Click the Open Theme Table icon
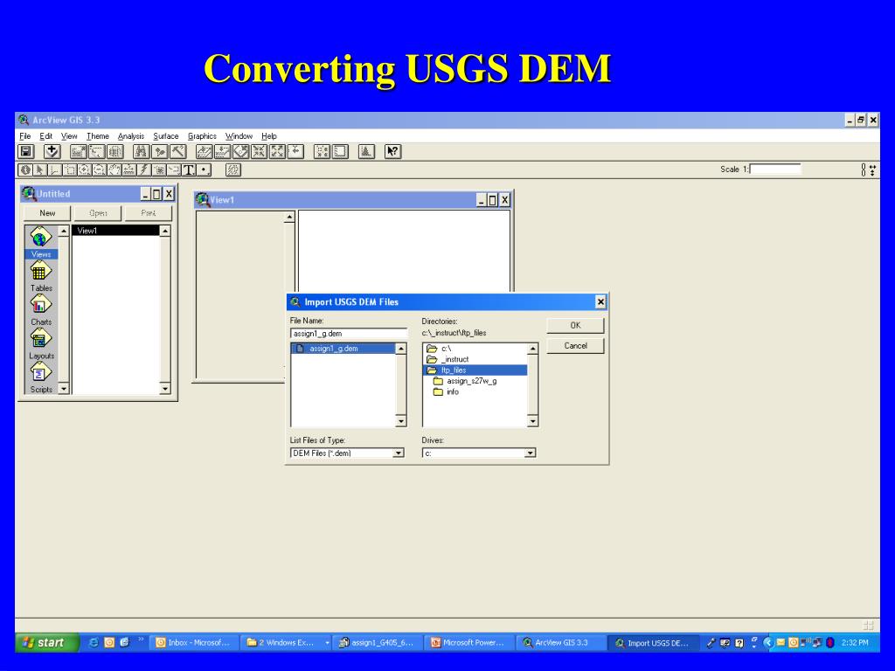 pyautogui.click(x=115, y=152)
